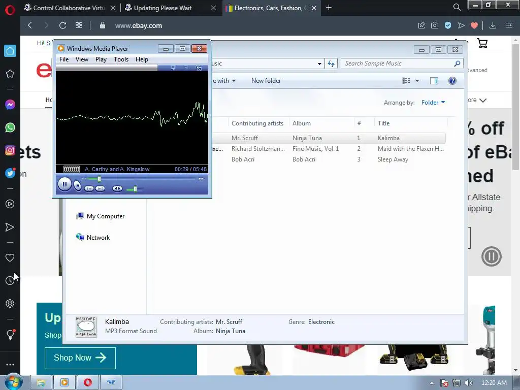The width and height of the screenshot is (520, 390).
Task: Click the www.ebay.com address field
Action: [138, 25]
